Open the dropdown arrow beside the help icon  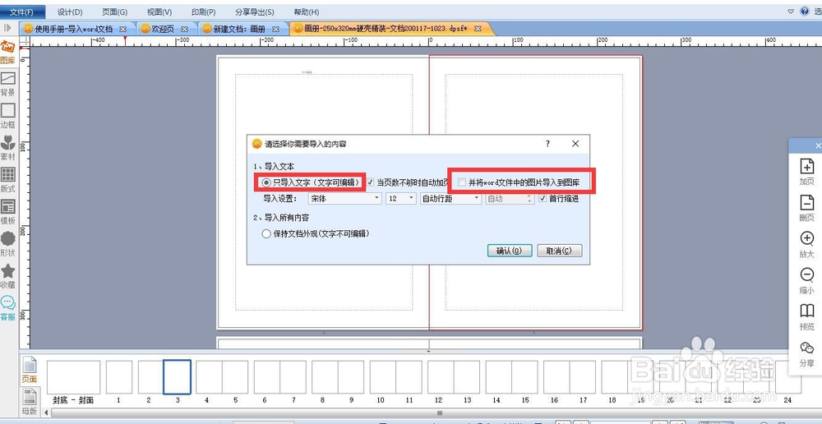[791, 11]
